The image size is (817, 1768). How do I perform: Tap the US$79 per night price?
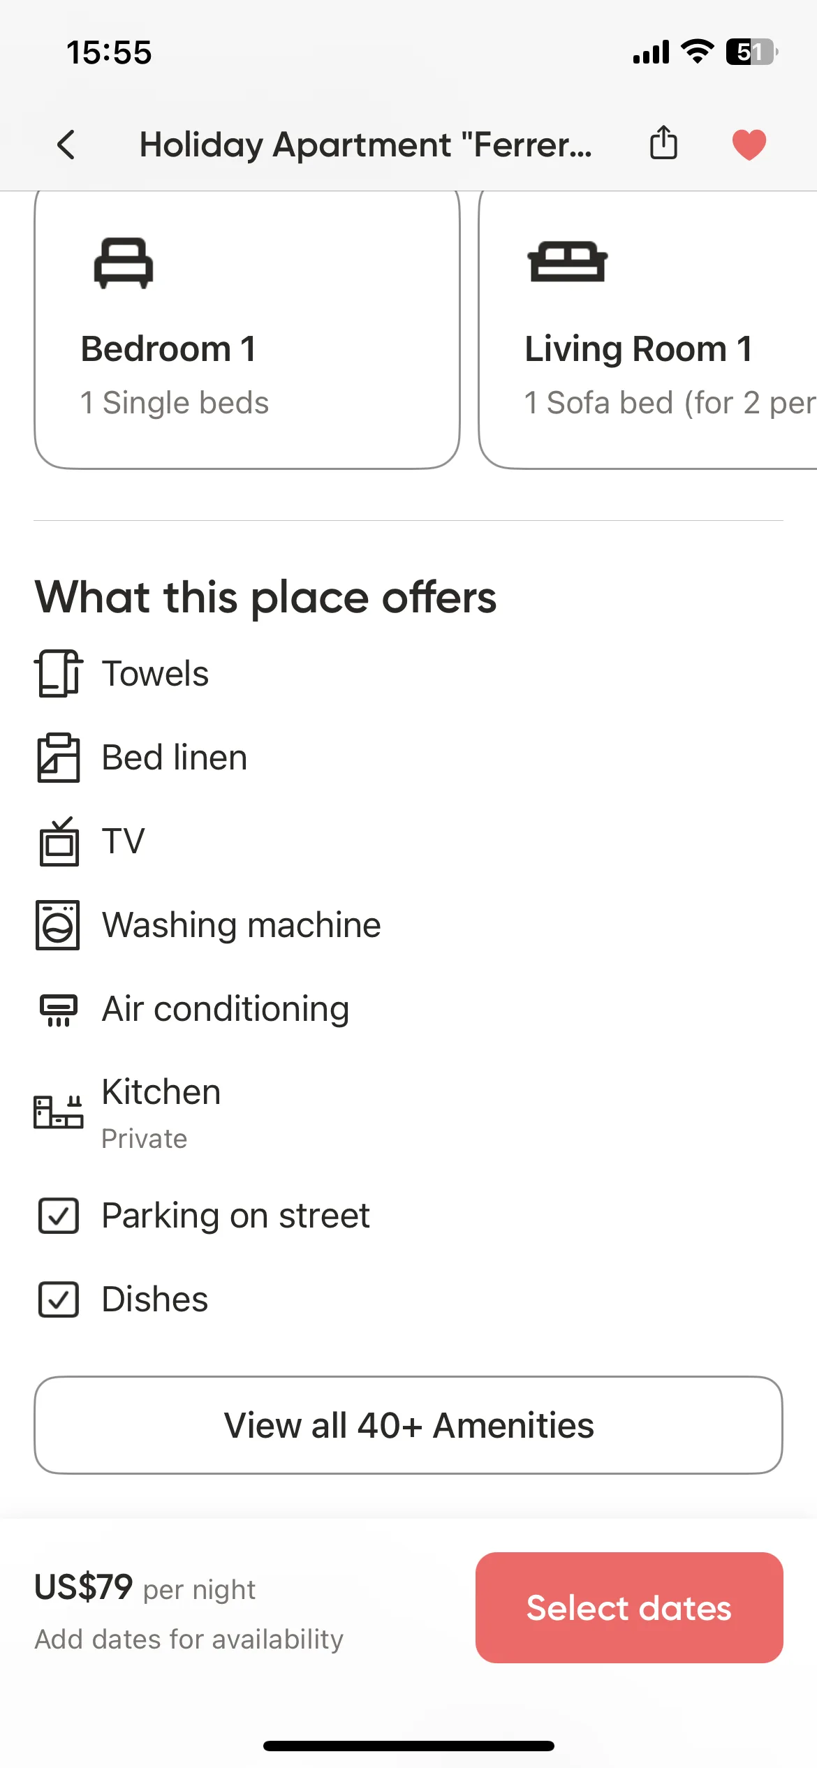pos(145,1587)
